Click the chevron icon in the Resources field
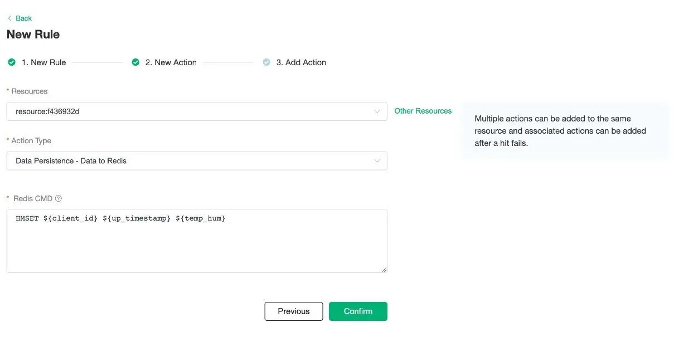 click(x=377, y=111)
